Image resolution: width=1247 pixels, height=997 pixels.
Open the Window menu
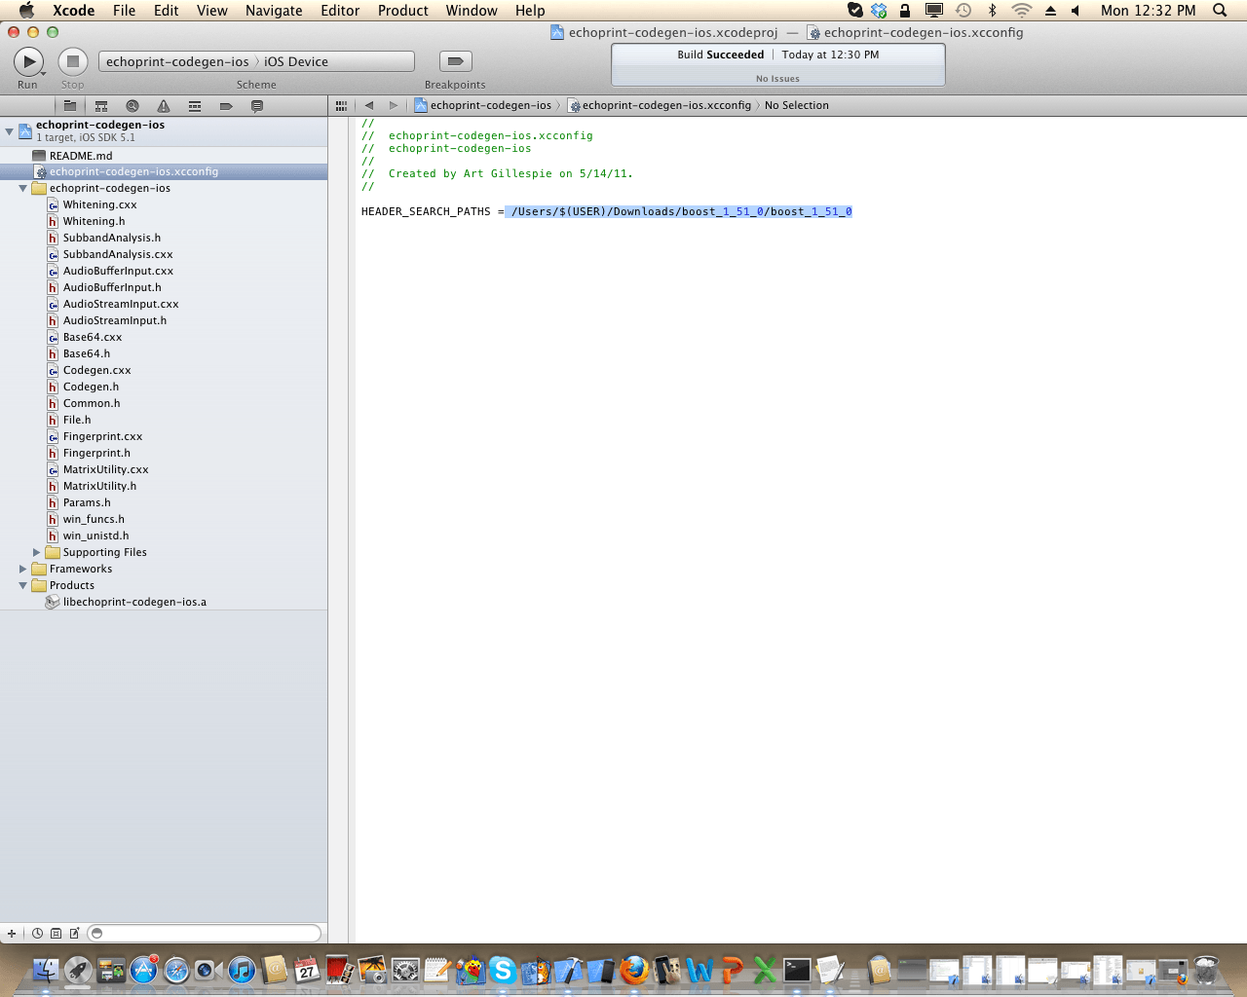472,11
